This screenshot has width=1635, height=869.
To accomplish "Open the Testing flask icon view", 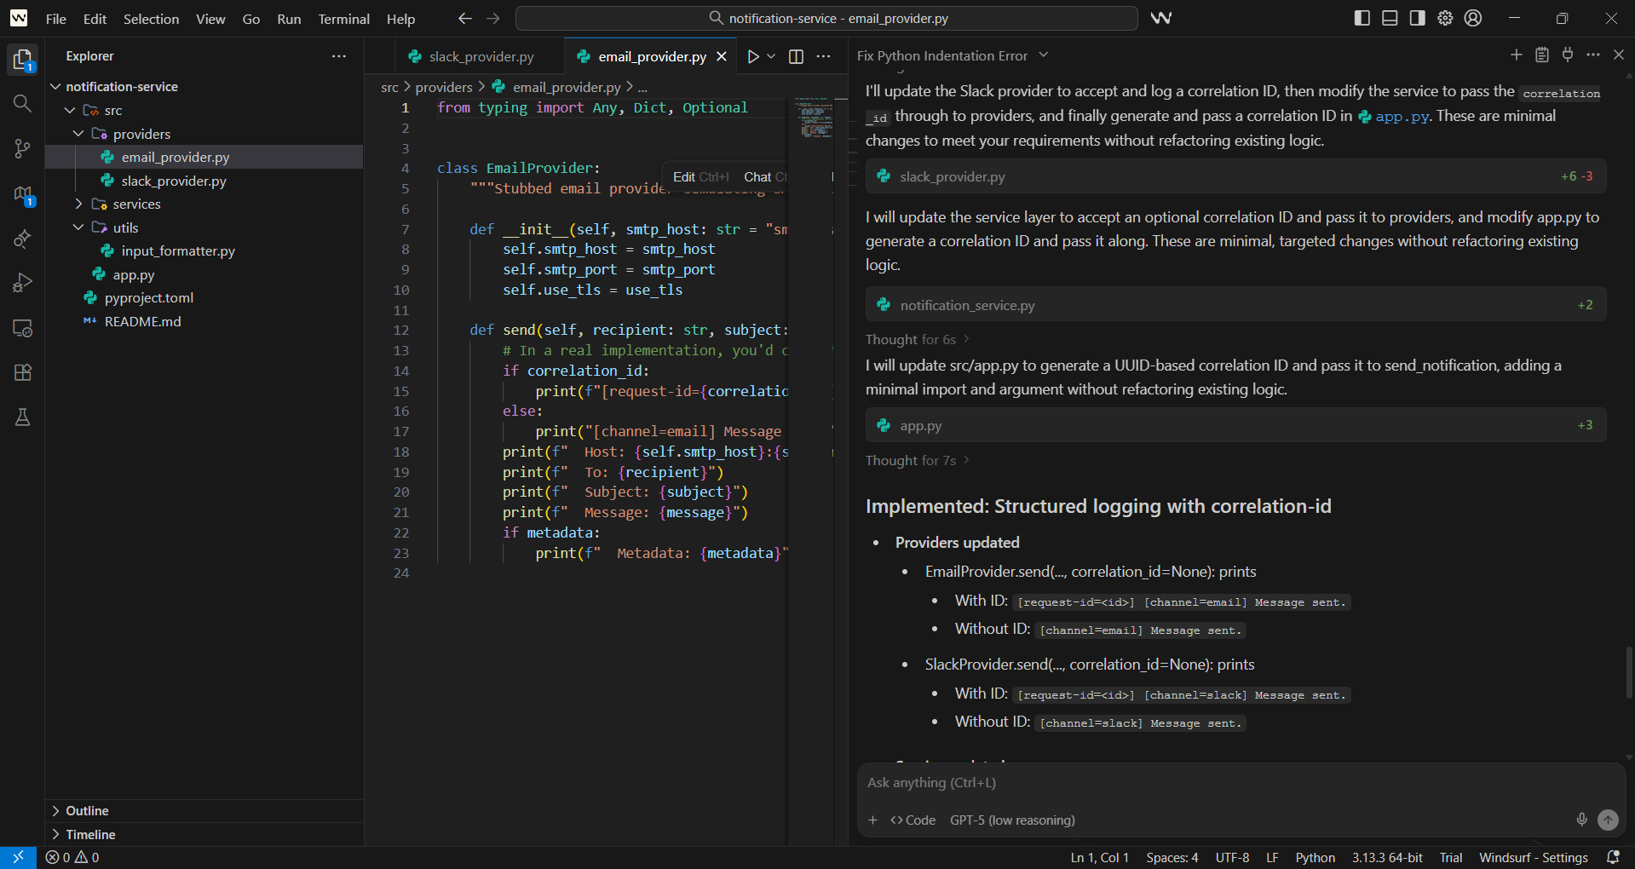I will 22,417.
